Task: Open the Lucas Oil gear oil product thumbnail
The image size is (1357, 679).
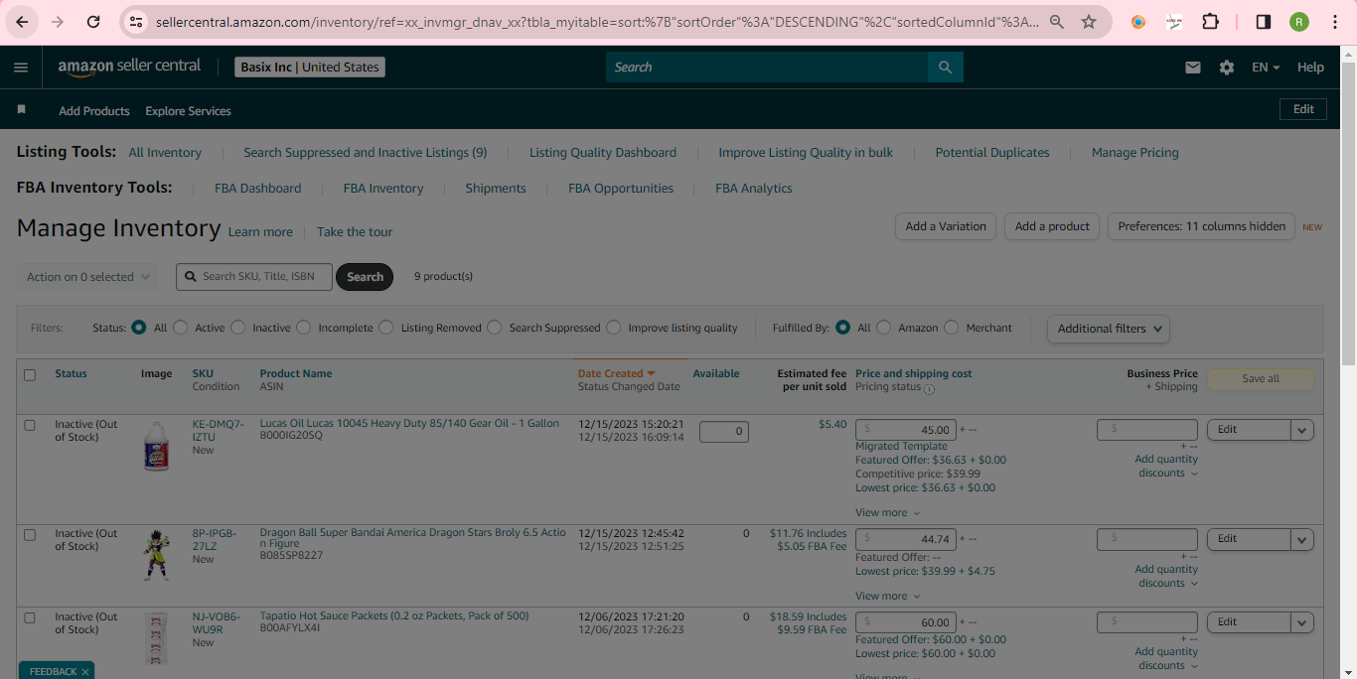Action: pos(157,447)
